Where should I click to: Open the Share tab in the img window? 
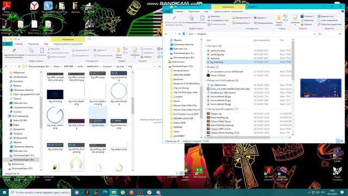tap(34, 44)
